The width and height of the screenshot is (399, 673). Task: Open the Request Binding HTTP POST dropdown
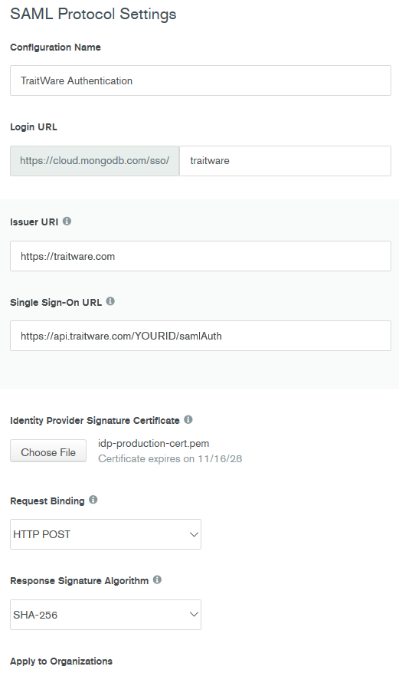[106, 534]
